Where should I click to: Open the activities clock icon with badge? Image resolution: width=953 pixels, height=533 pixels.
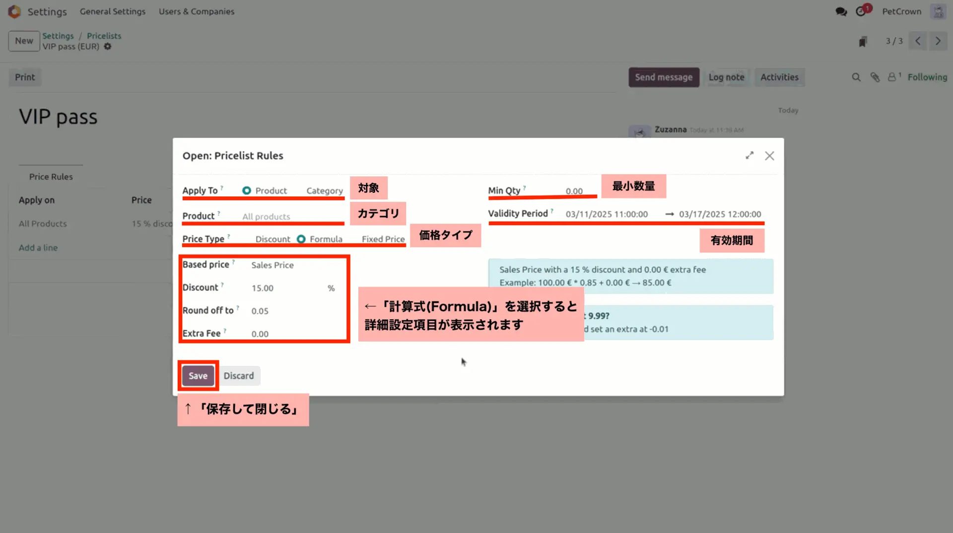click(x=860, y=11)
